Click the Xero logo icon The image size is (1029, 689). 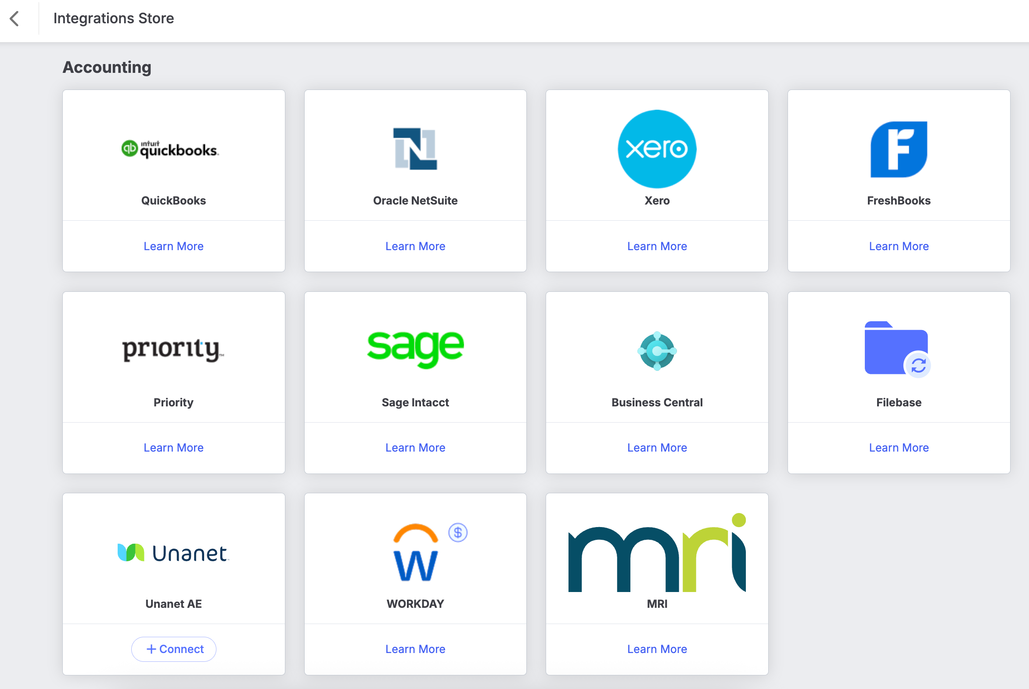point(657,149)
